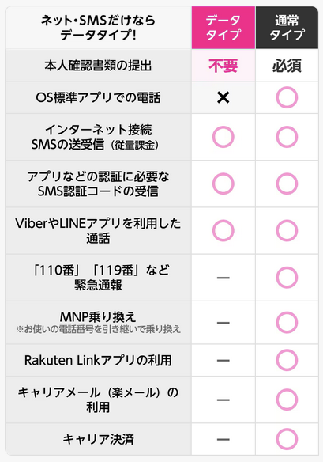Click the キャリアメール（楽メール）の利用 label
Screen dimensions: 323x462
[x=98, y=400]
